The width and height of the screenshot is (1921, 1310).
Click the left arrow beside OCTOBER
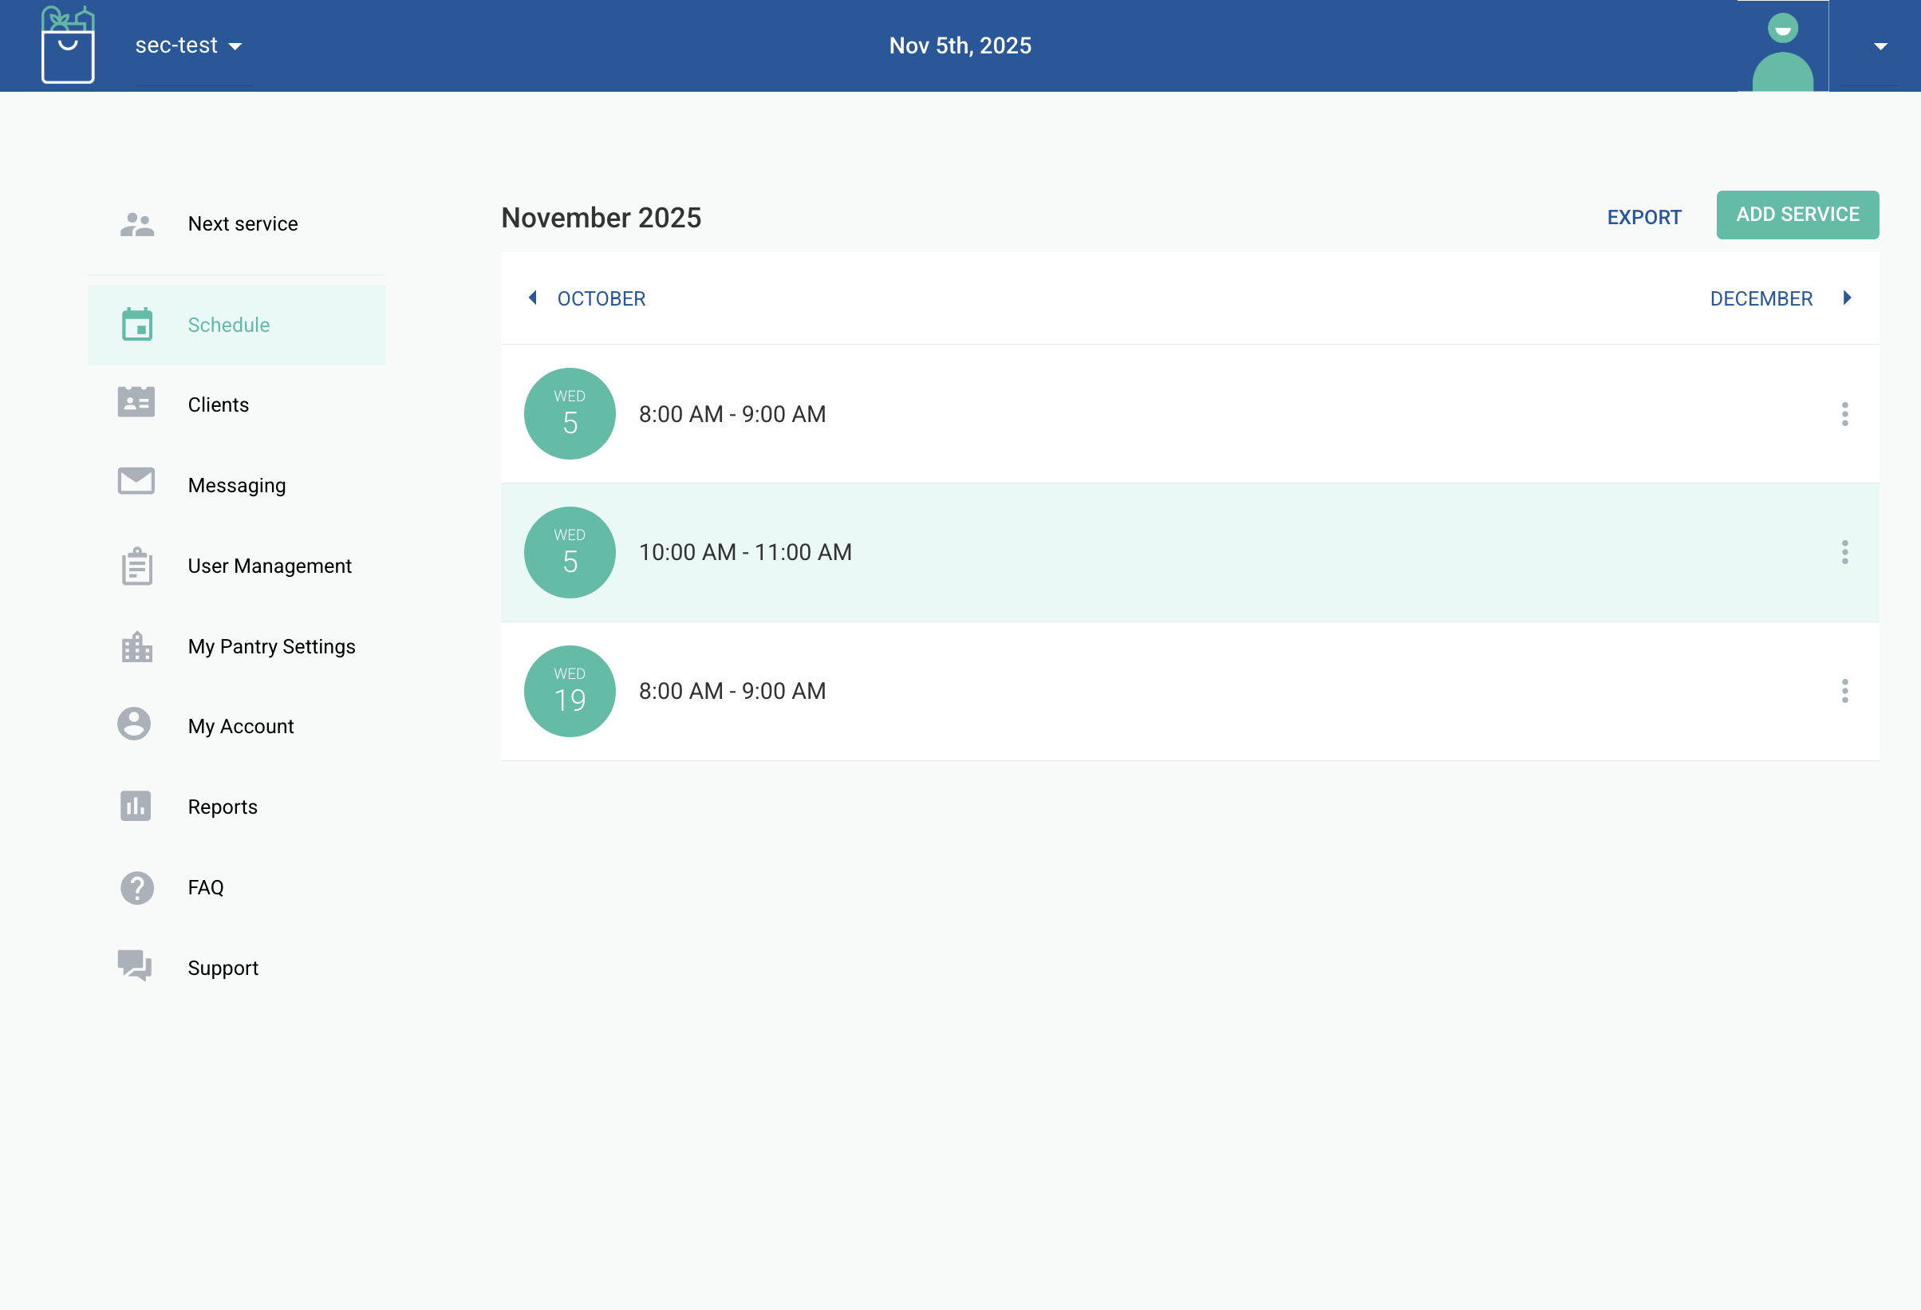point(533,298)
